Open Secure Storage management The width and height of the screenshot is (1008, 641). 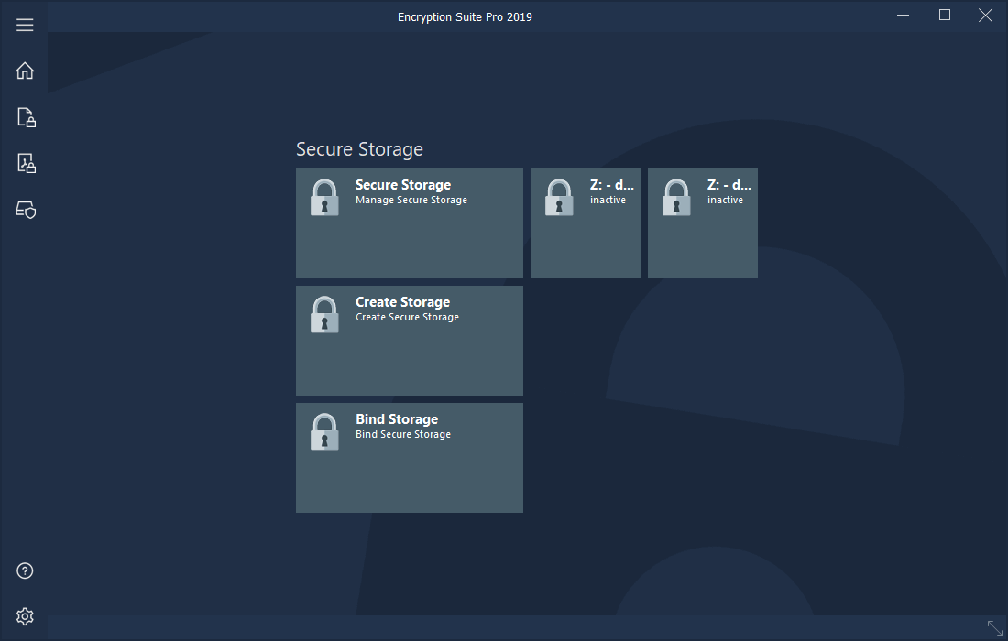[409, 223]
